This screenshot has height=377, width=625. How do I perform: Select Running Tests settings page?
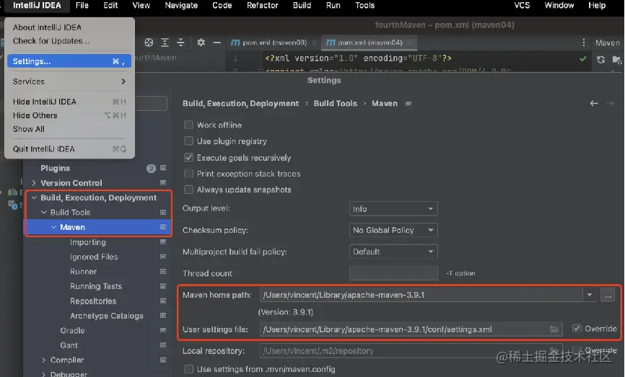[96, 286]
